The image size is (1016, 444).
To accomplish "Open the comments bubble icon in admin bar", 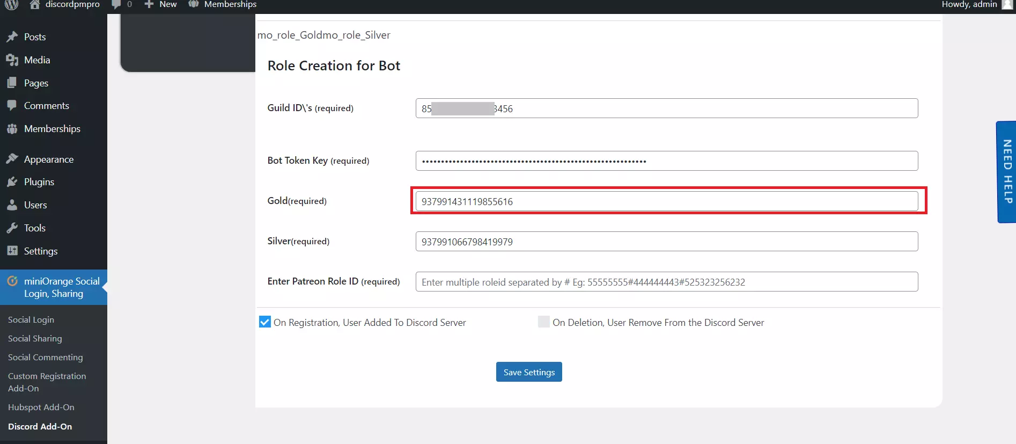I will 116,4.
